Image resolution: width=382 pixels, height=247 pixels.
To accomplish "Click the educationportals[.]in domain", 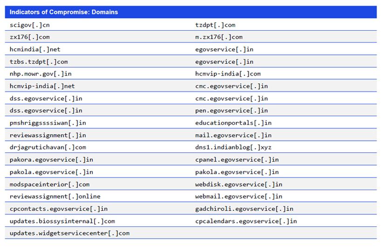I will click(233, 123).
